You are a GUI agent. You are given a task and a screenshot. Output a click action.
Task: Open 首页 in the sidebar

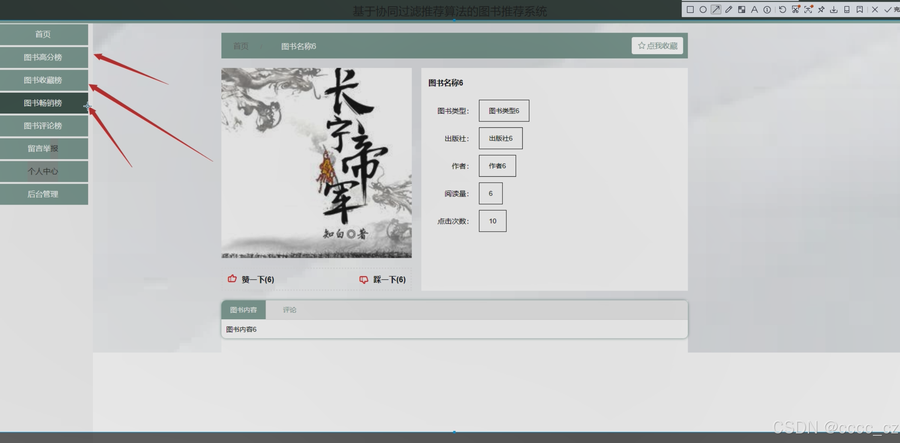pyautogui.click(x=44, y=34)
